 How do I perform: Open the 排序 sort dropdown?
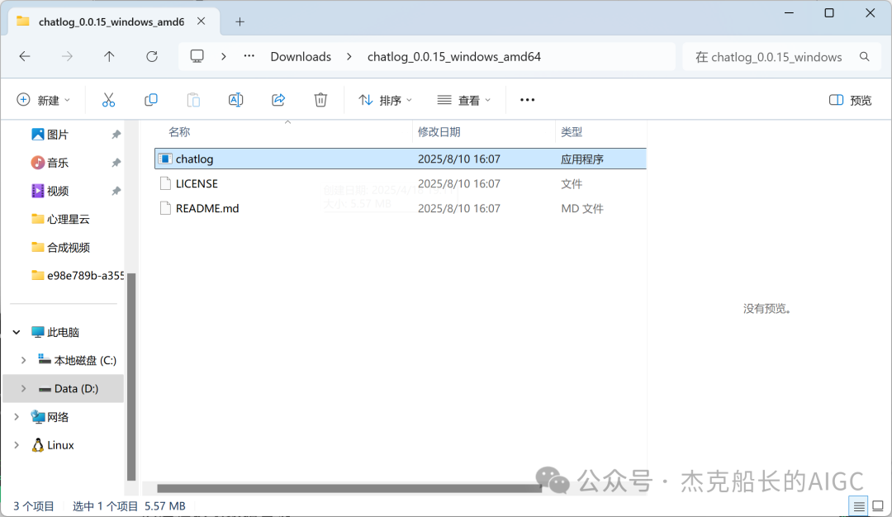385,100
